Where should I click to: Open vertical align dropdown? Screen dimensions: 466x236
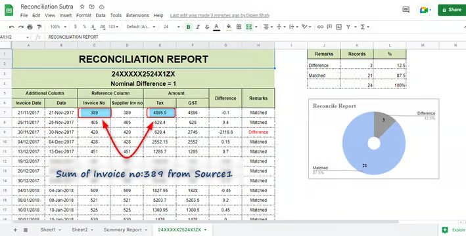click(281, 27)
